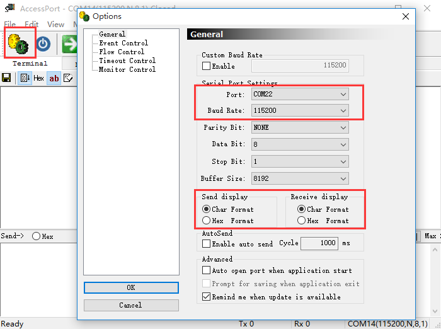The image size is (441, 329).
Task: Toggle the auto-scroll list icon
Action: pos(25,78)
